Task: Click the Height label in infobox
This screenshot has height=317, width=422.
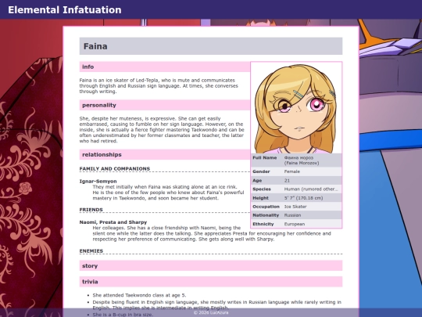Action: click(260, 198)
